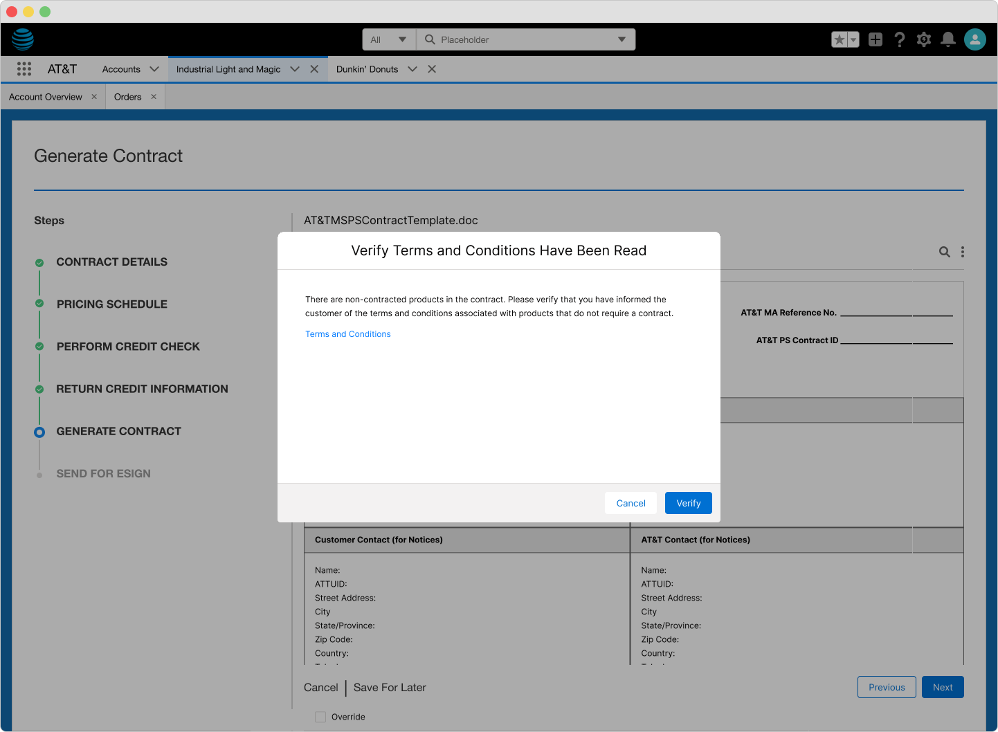The width and height of the screenshot is (998, 732).
Task: Open the All search scope dropdown
Action: [x=389, y=39]
